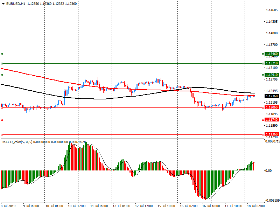This screenshot has height=210, width=280.
Task: Click the 10 Jul 17:00 time label
Action: [x=77, y=206]
